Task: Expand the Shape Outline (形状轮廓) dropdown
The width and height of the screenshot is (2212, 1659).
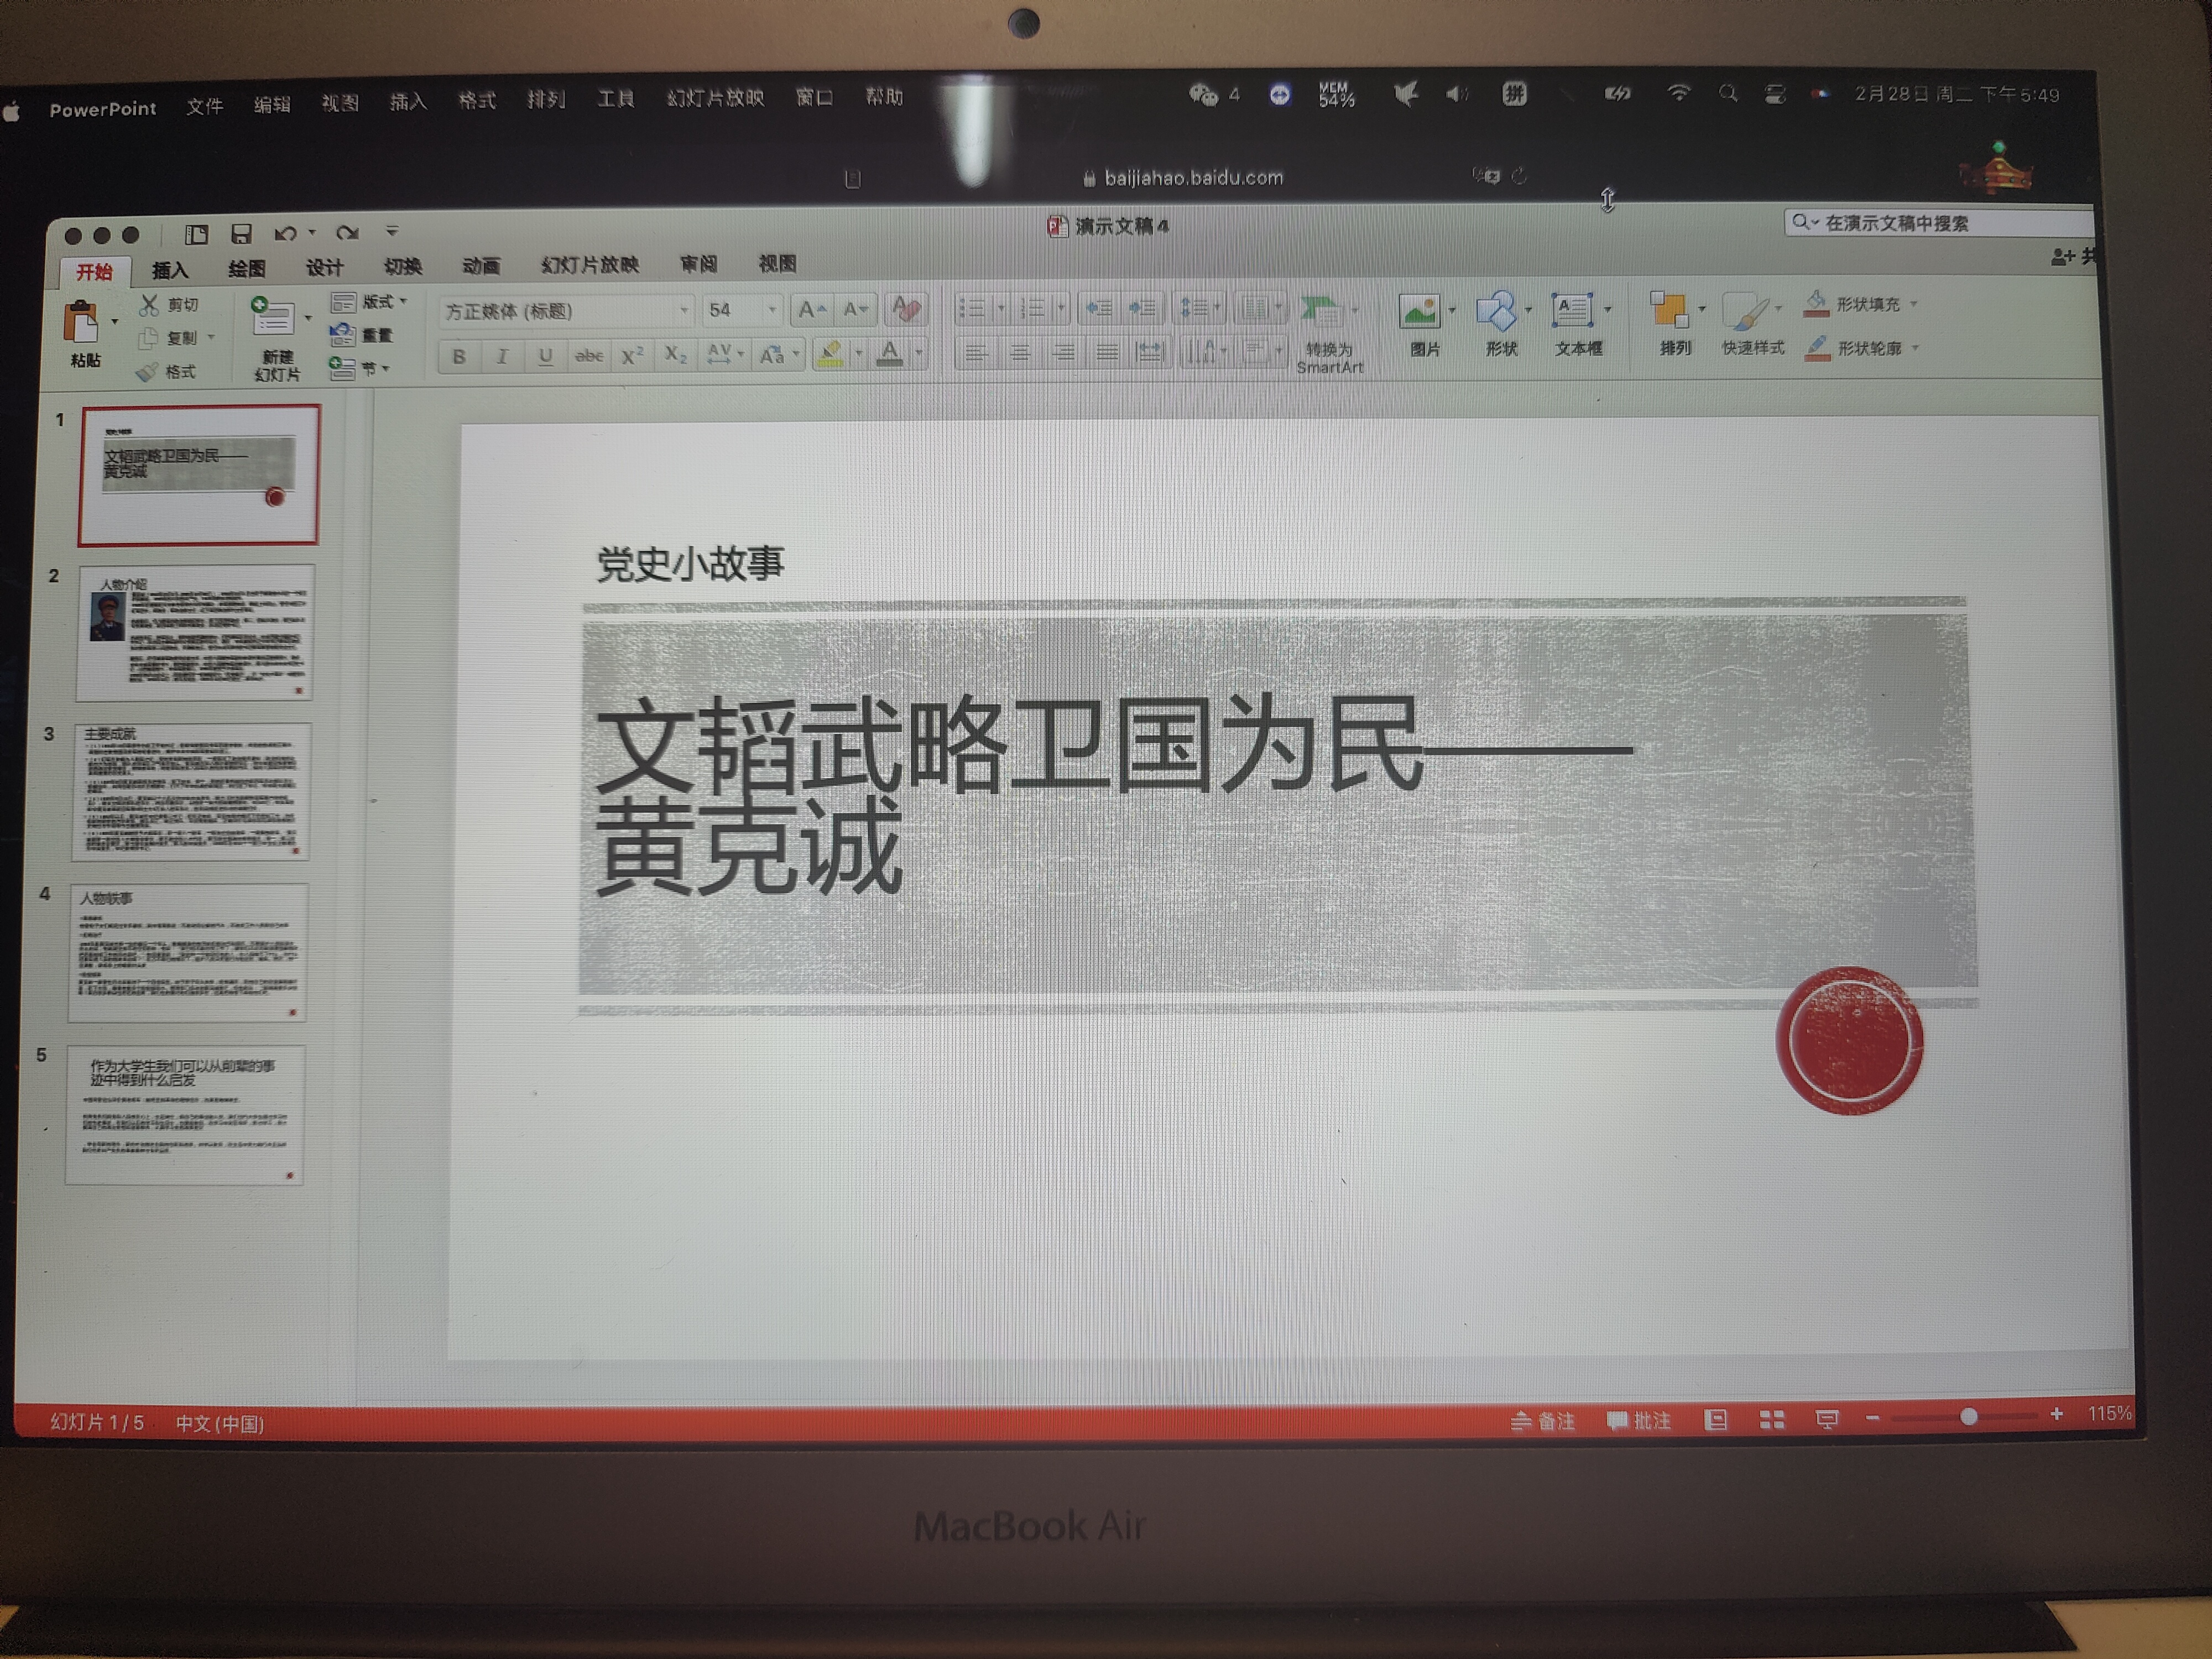Action: coord(1916,348)
